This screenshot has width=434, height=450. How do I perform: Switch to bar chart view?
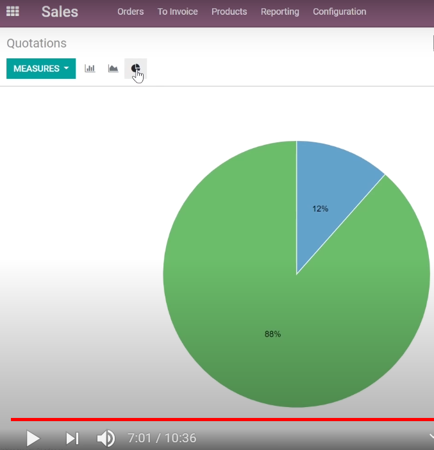pyautogui.click(x=90, y=69)
